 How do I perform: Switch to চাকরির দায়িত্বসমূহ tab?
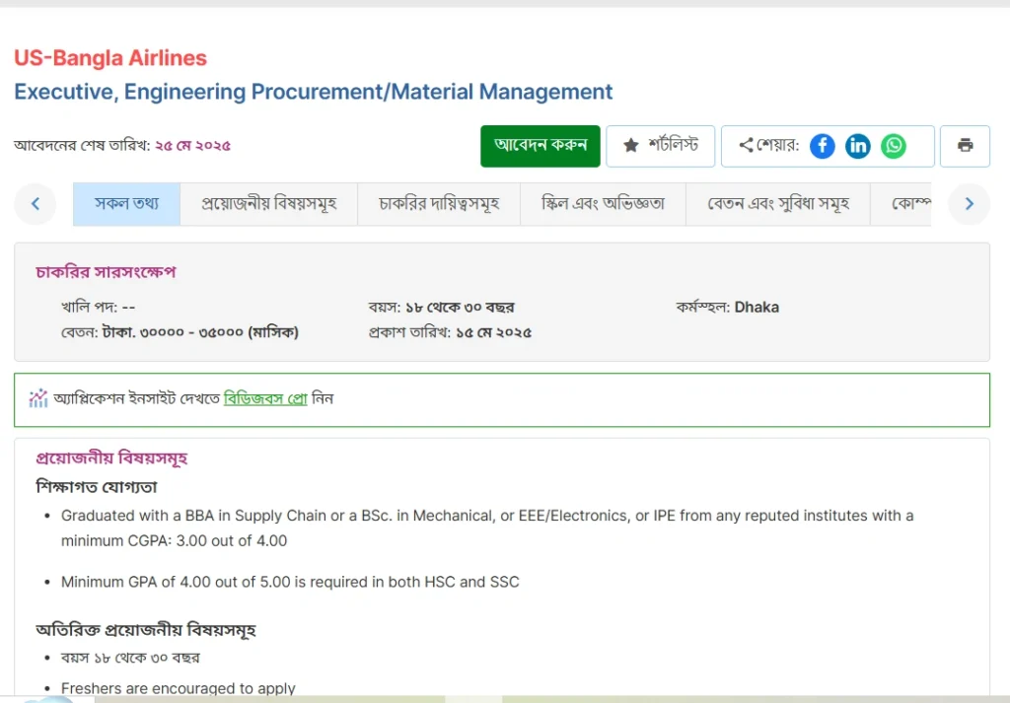point(439,204)
